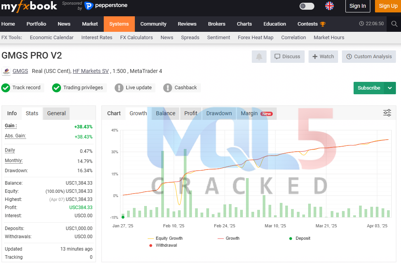Screen dimensions: 401x263
Task: Open chart settings sliders icon
Action: (x=387, y=112)
